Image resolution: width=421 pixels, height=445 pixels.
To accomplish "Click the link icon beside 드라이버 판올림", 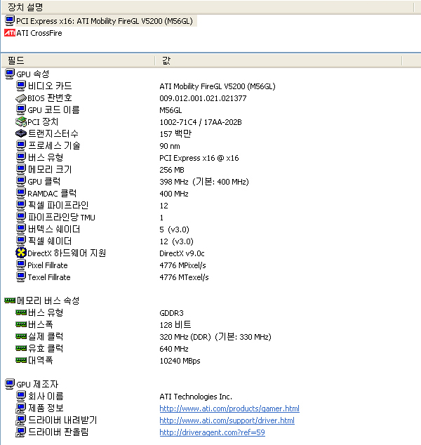I will [21, 432].
